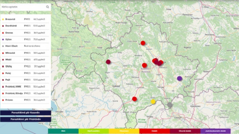Click the dark red Shumë dobët swatch

click(185, 131)
